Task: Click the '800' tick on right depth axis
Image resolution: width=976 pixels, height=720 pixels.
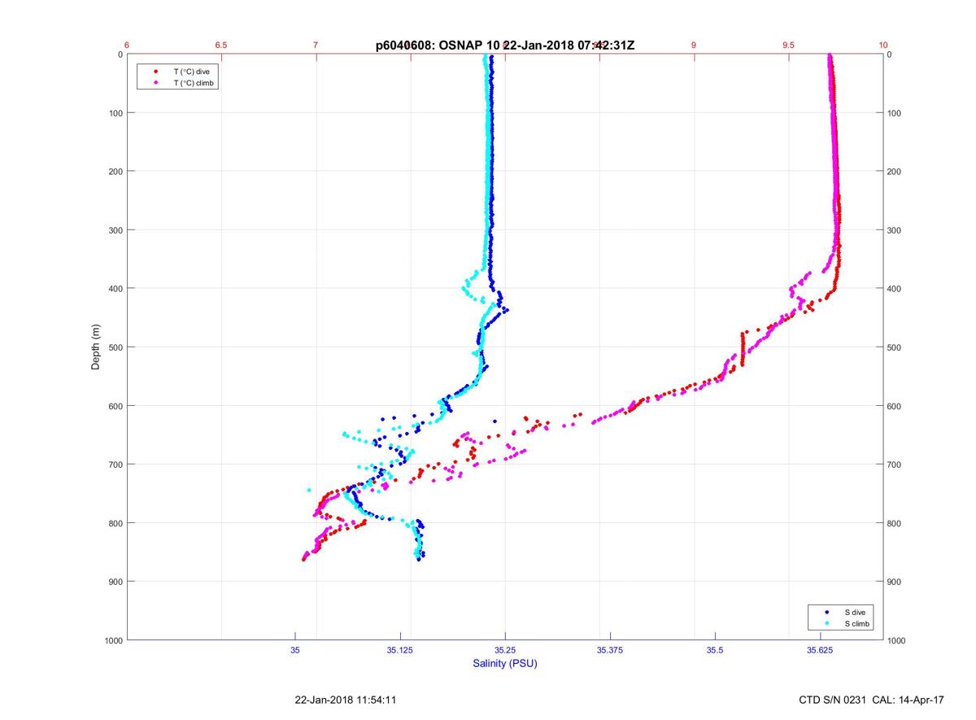Action: click(895, 523)
